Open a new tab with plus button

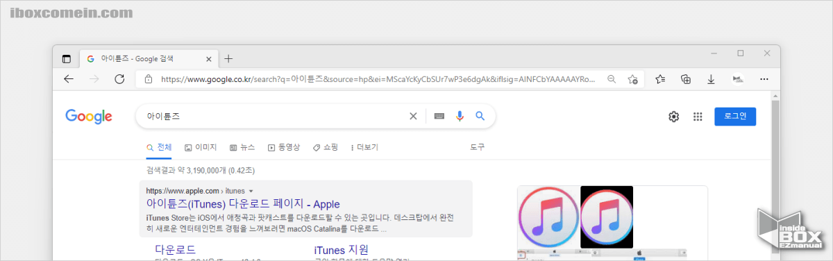(228, 58)
